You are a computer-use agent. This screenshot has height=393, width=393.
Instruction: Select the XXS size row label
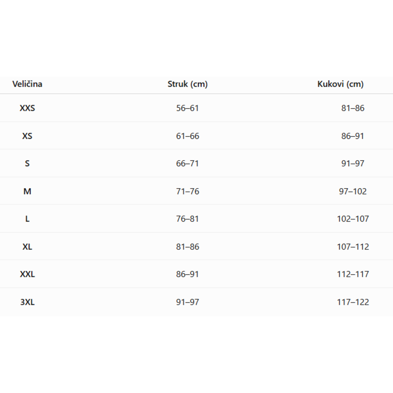coord(27,108)
